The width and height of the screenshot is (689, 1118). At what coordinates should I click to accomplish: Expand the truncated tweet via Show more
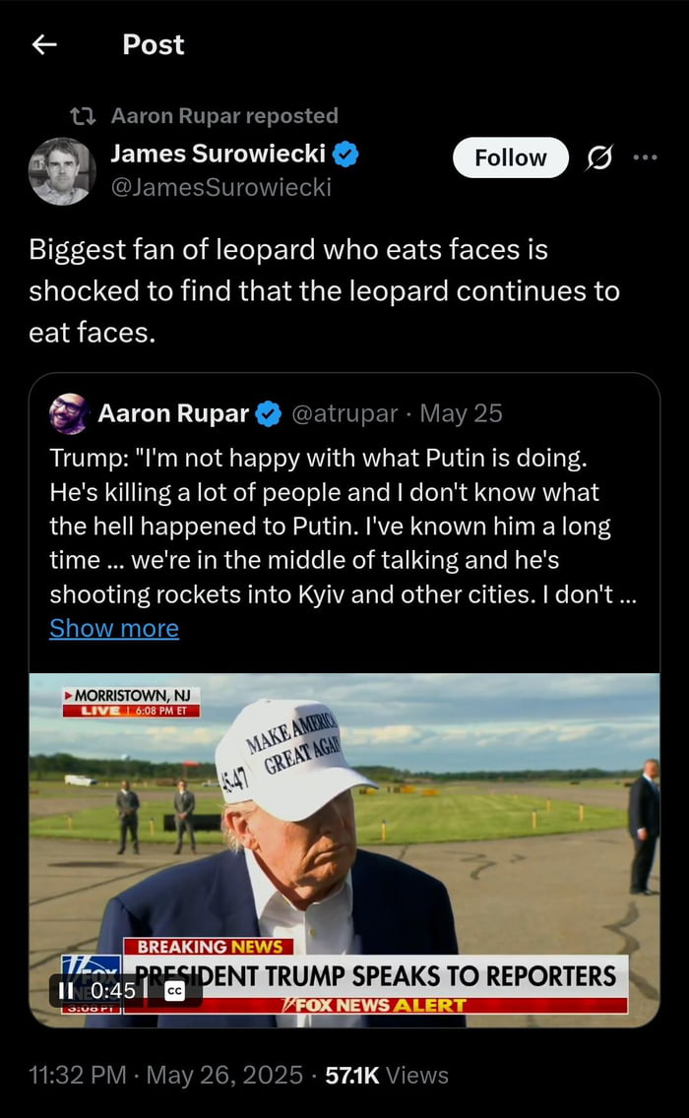point(114,628)
